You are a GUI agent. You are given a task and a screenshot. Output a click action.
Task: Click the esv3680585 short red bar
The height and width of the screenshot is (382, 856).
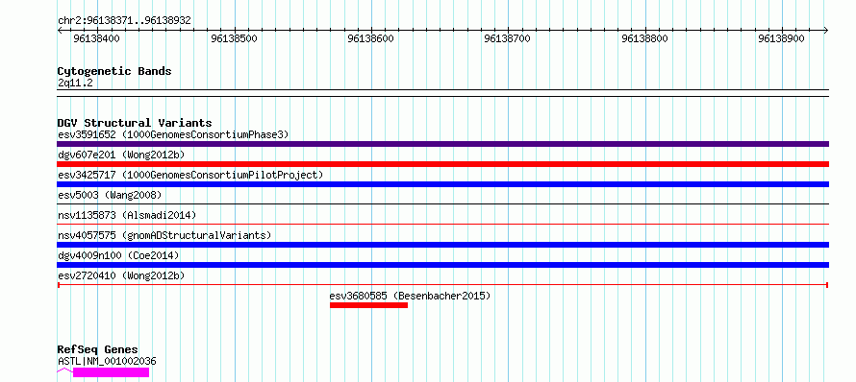368,305
